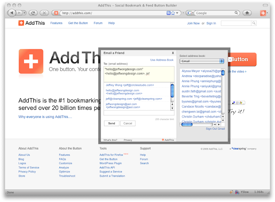
Task: Open the About Us footer link
Action: pyautogui.click(x=24, y=155)
